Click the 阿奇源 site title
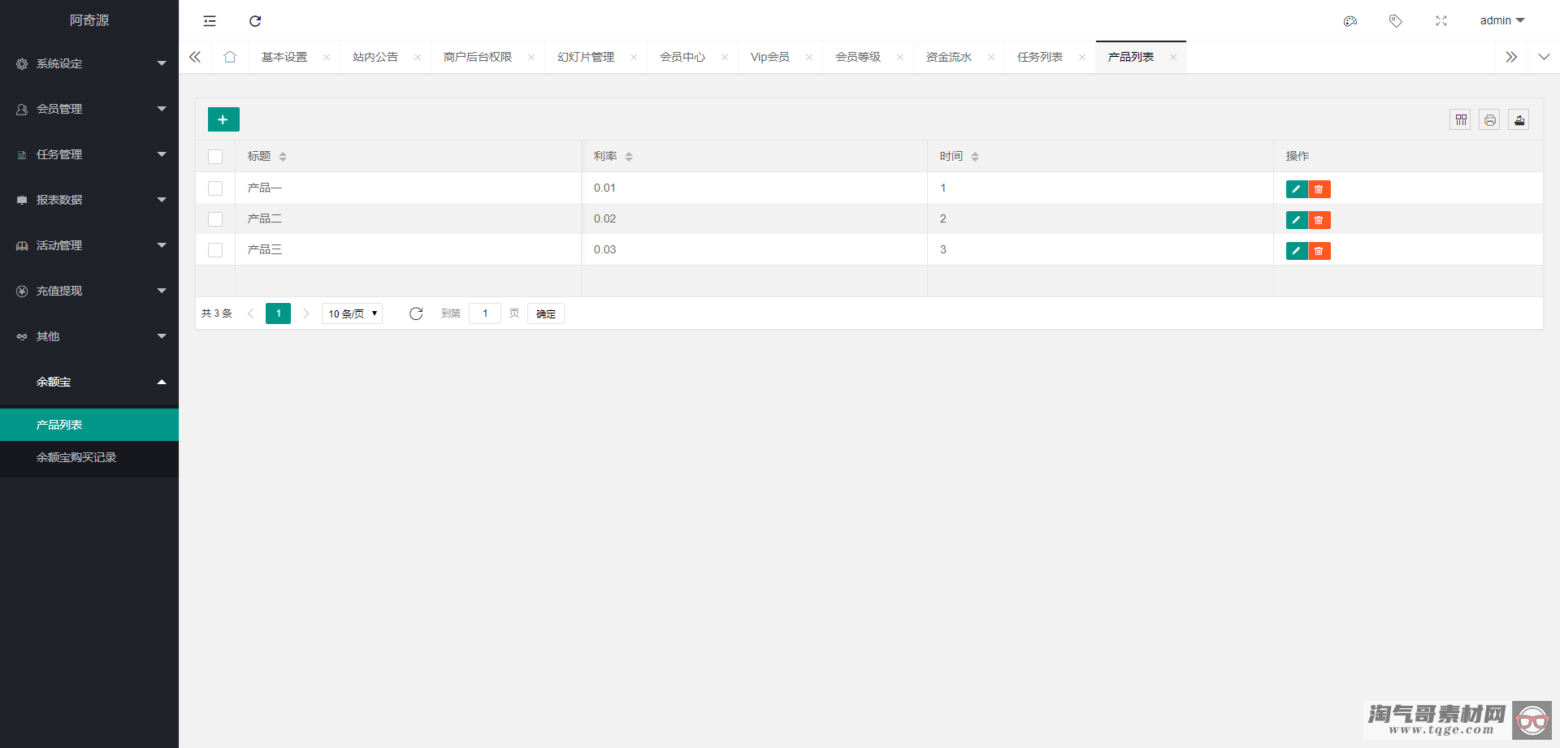Image resolution: width=1560 pixels, height=748 pixels. tap(89, 20)
